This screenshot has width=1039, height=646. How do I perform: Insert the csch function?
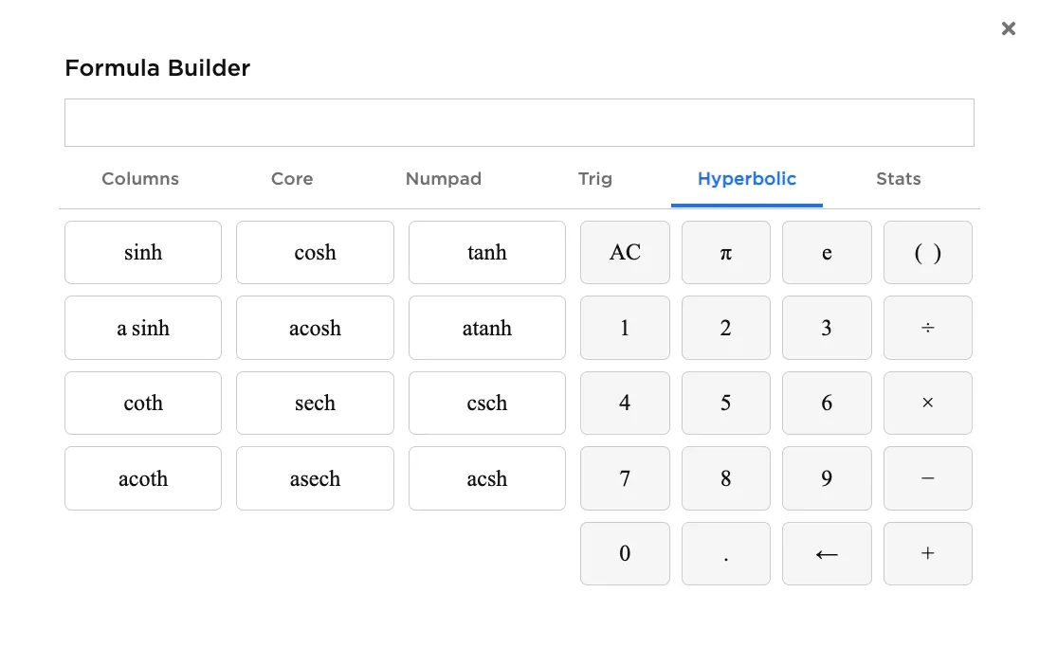(x=486, y=403)
